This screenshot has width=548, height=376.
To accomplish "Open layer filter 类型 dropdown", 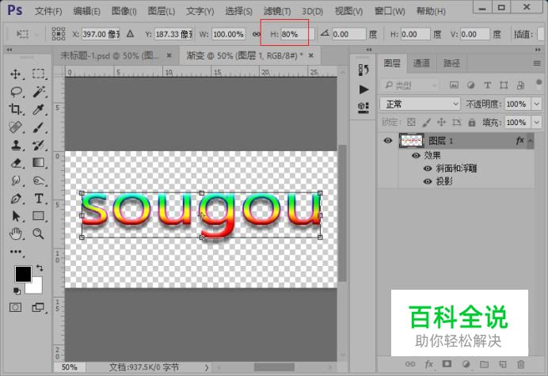I will (409, 85).
